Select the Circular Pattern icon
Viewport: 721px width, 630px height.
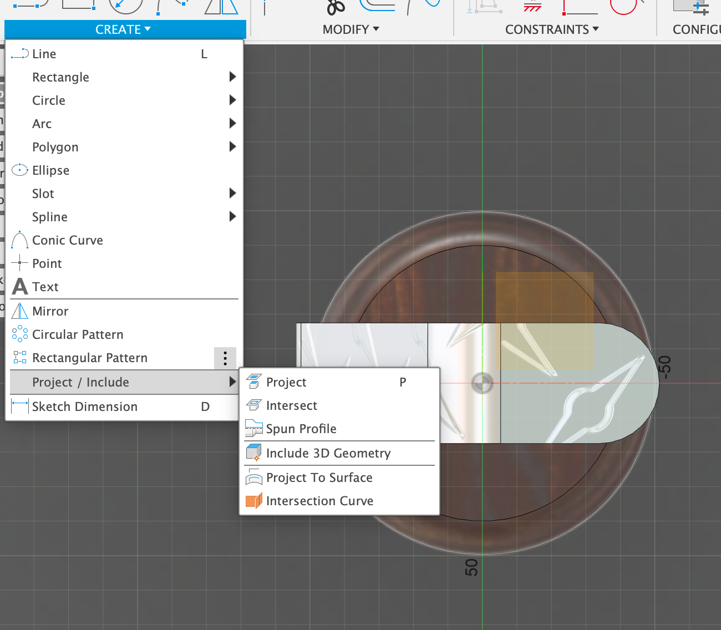pyautogui.click(x=20, y=334)
